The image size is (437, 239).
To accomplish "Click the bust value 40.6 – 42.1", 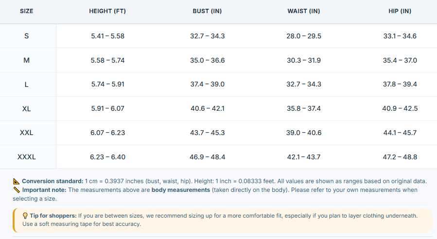I will 208,108.
